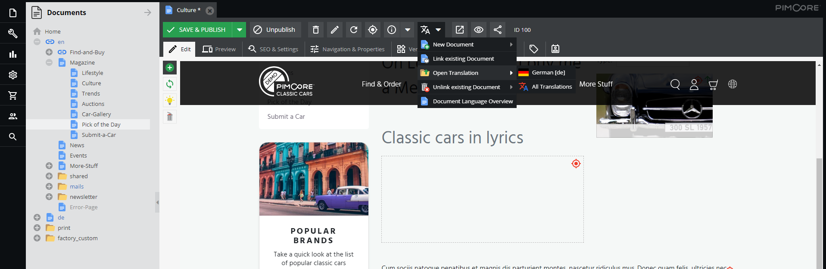Click the Unpublish button
The height and width of the screenshot is (269, 826).
coord(275,30)
